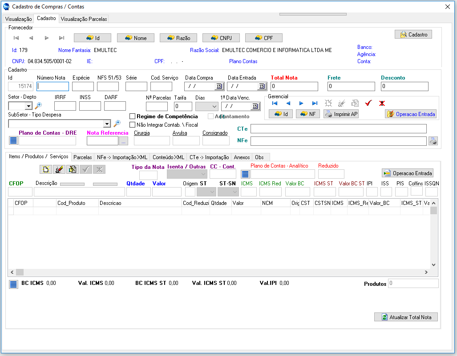Select the Anexos tab

(x=242, y=157)
